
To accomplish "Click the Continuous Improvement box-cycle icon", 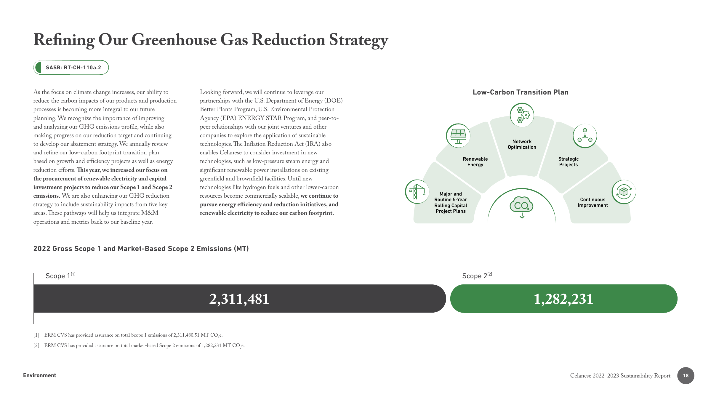I will tap(624, 192).
